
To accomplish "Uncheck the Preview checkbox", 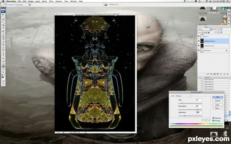I will point(213,121).
